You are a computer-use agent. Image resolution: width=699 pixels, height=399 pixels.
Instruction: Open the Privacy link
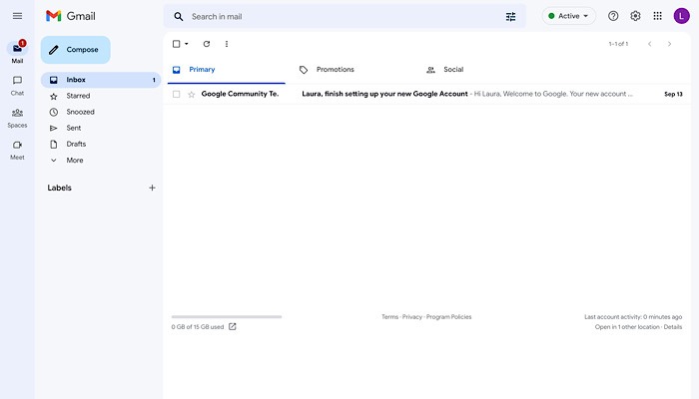[411, 317]
